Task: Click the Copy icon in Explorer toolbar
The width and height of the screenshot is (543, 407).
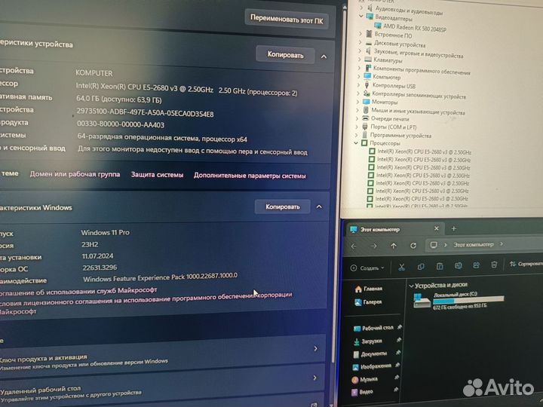Action: click(x=421, y=266)
